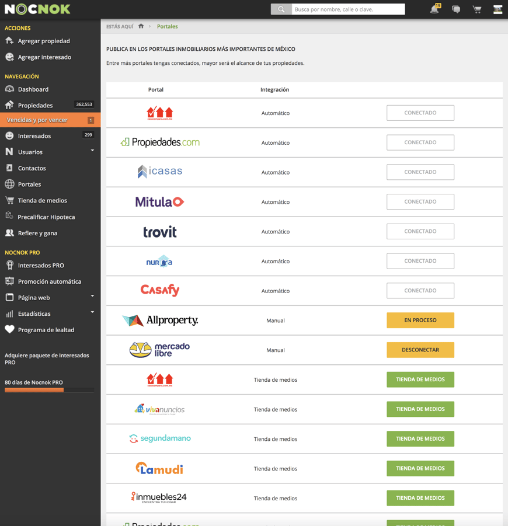
Task: Click CONECTADO button for icasas
Action: click(x=420, y=172)
